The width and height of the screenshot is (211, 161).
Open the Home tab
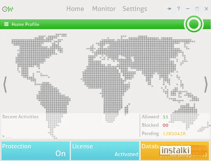(75, 9)
